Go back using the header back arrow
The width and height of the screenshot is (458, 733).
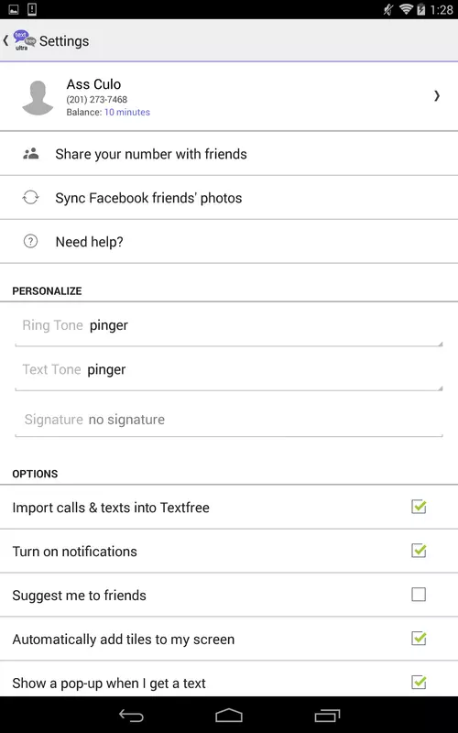[x=5, y=40]
